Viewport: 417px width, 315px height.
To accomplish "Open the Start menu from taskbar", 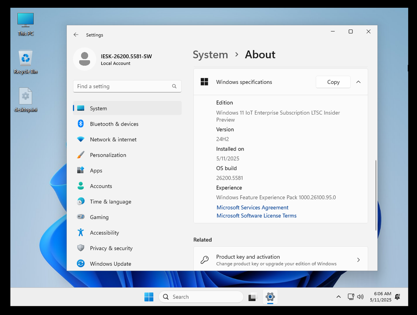I will coord(149,296).
